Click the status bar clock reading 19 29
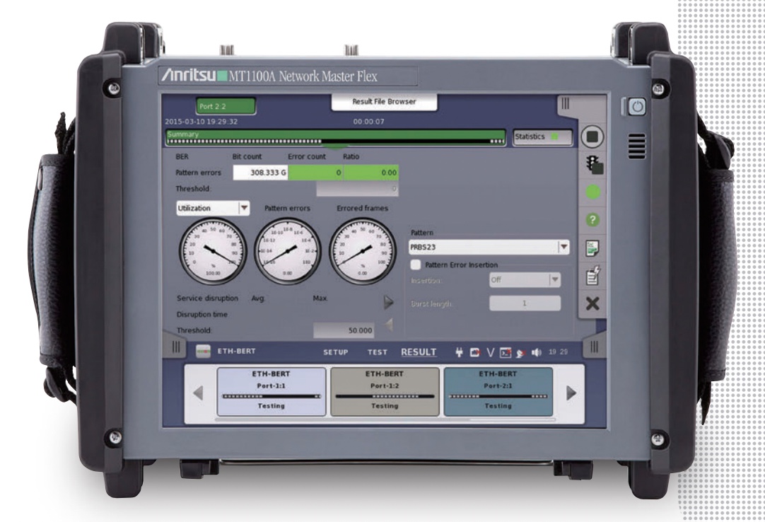Image resolution: width=765 pixels, height=522 pixels. (558, 352)
